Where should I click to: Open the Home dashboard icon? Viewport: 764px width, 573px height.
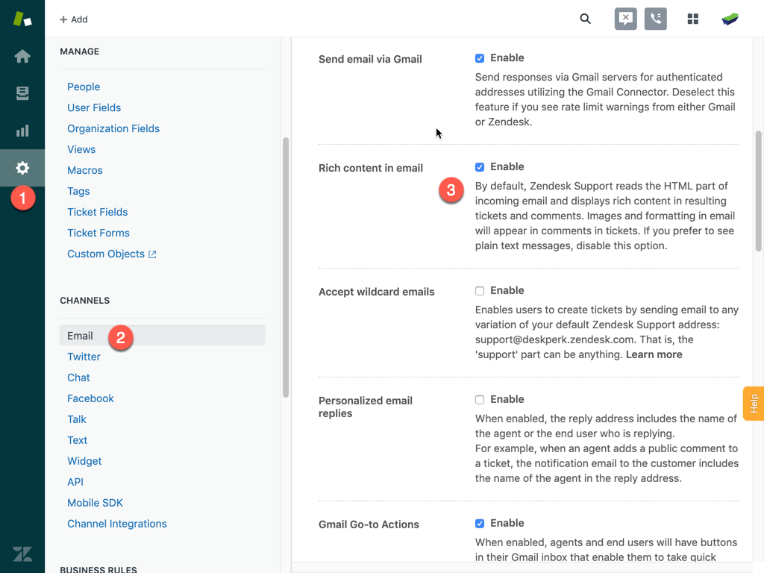(x=22, y=57)
